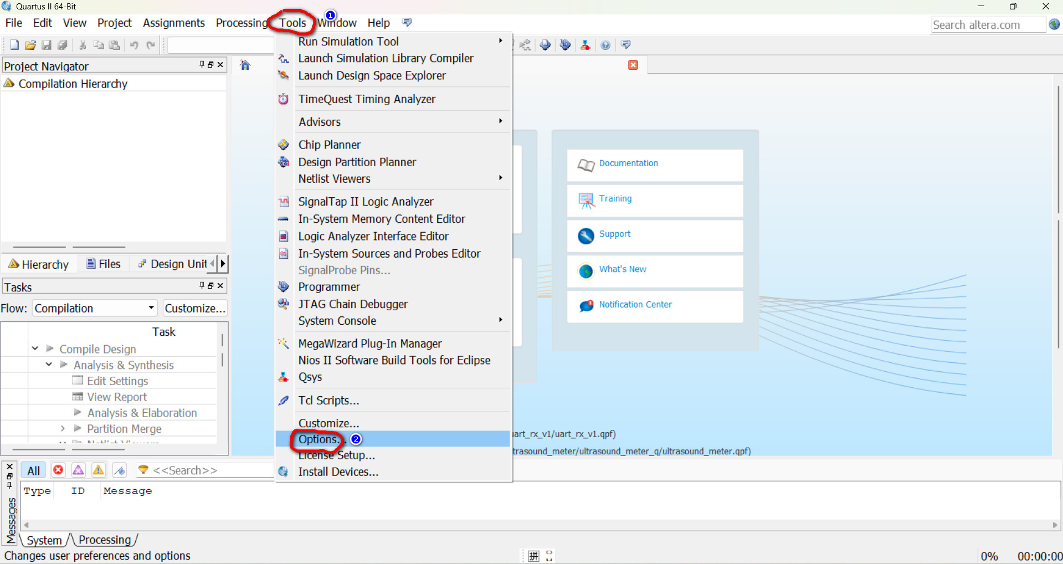Viewport: 1063px width, 564px height.
Task: Pin the Project Navigator panel
Action: coord(202,65)
